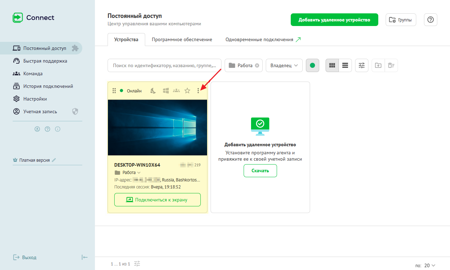Click the sleep mode moon icon
This screenshot has width=450, height=270.
153,91
